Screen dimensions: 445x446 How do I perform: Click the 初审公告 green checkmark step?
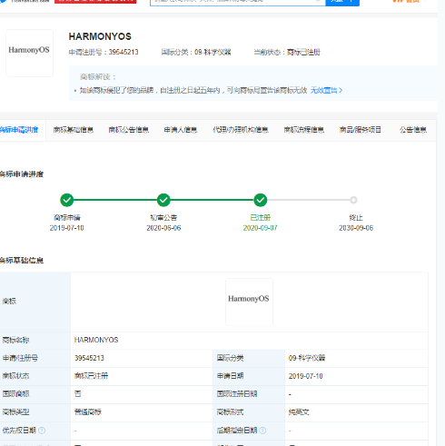coord(163,200)
